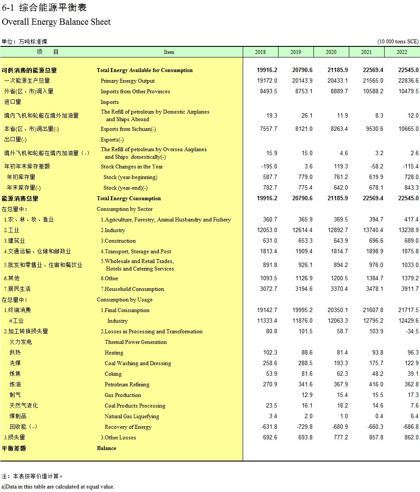Click value -729.8 in Recovery of Energy row
Viewport: 420px width, 492px height.
click(305, 427)
